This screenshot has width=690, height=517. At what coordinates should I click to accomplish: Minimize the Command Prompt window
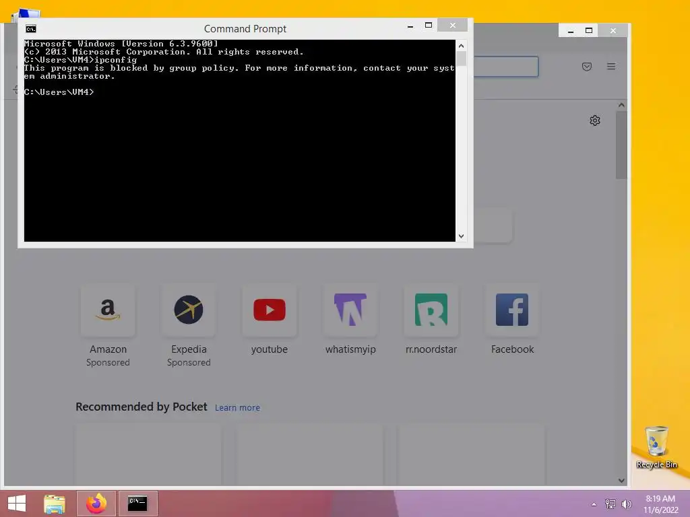click(410, 26)
